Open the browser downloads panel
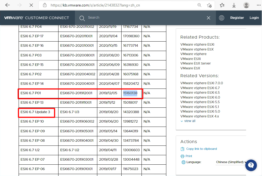The image size is (262, 176). 234,5
